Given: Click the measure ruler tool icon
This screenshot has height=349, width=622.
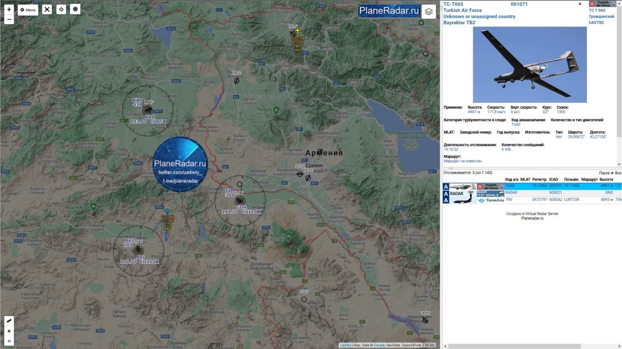Looking at the screenshot, I should [9, 321].
